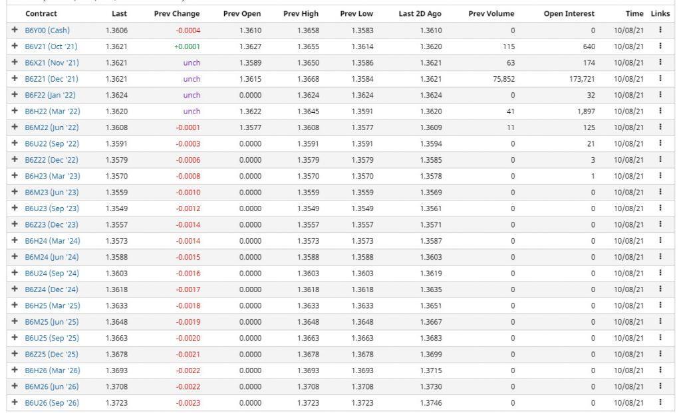
Task: Sort by the Prev Change column header
Action: pos(177,13)
